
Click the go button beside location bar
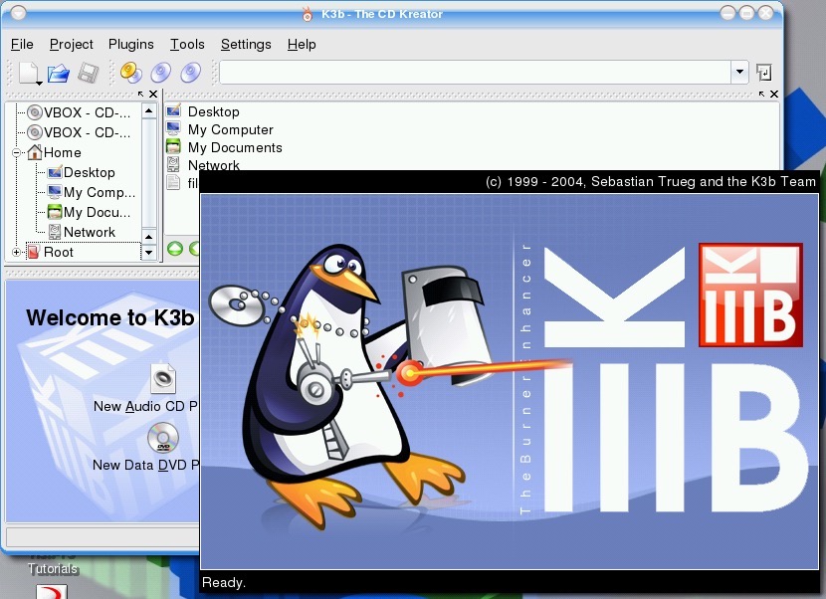coord(763,73)
